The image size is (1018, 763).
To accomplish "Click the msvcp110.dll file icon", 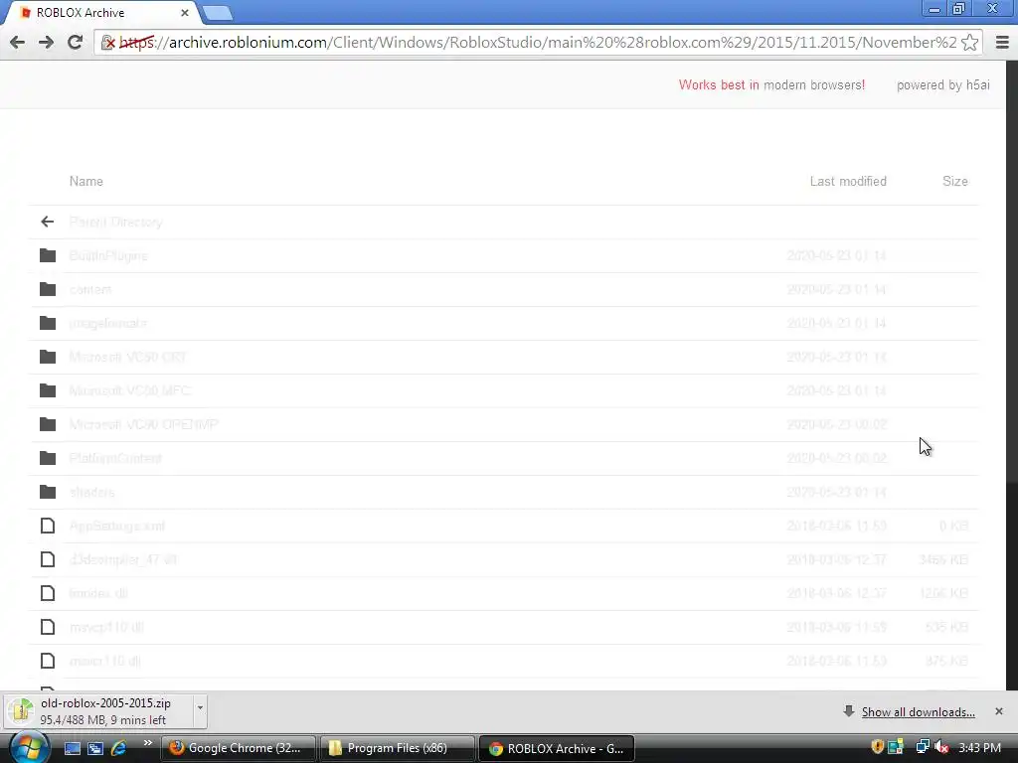I will coord(48,627).
